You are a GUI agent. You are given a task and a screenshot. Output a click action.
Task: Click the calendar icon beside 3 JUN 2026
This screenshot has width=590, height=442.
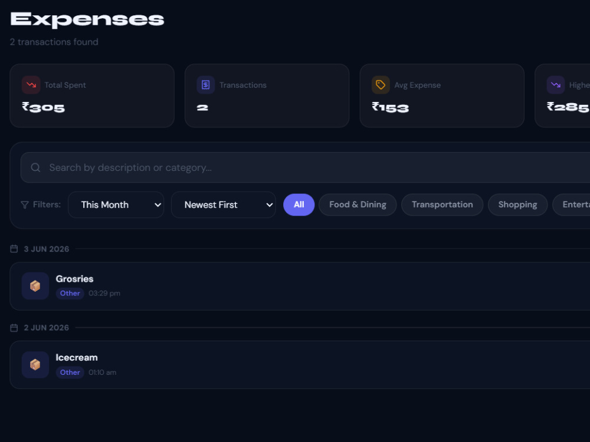coord(14,249)
